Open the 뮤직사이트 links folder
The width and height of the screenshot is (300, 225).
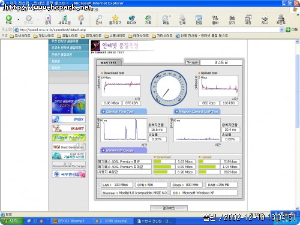click(91, 36)
